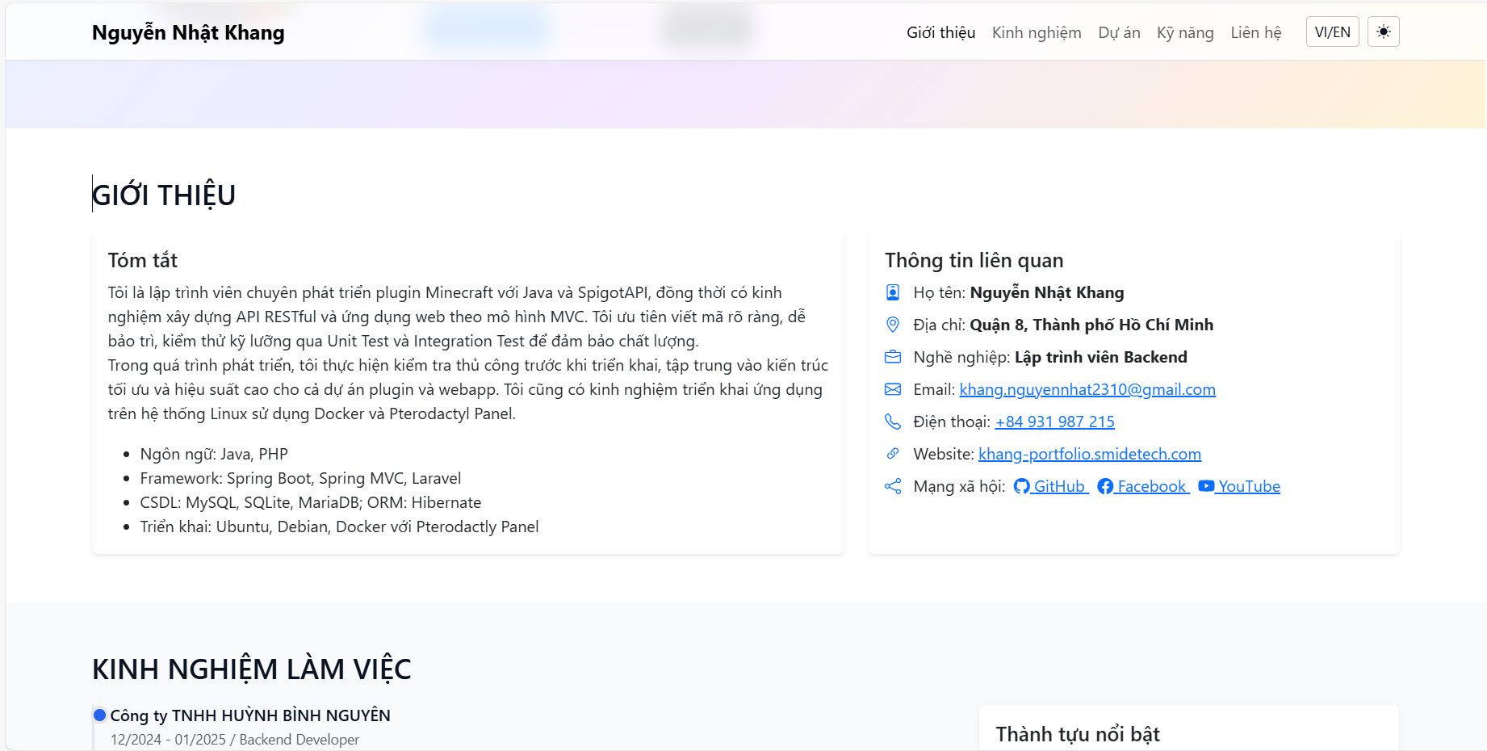Click the GitHub octocat logo icon
Image resolution: width=1487 pixels, height=751 pixels.
tap(1021, 486)
